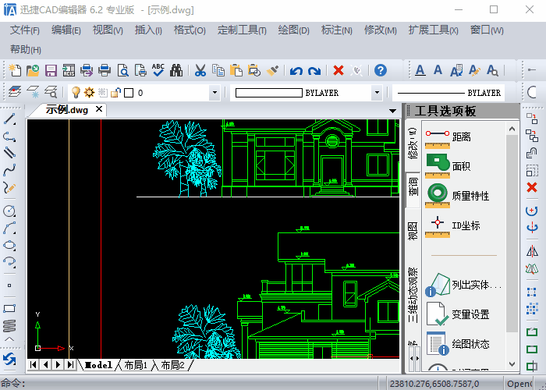This screenshot has width=546, height=390.
Task: Open the 质量特性 mass properties tool
Action: tap(469, 196)
